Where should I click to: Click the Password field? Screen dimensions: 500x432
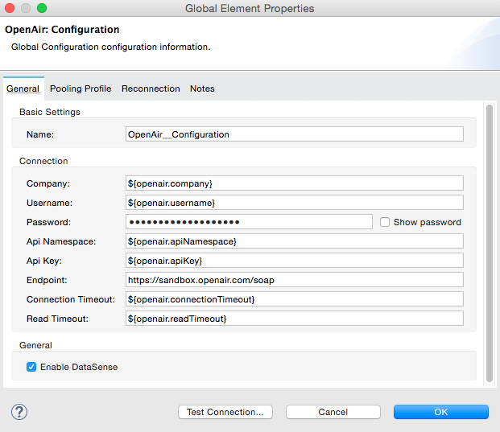point(249,222)
